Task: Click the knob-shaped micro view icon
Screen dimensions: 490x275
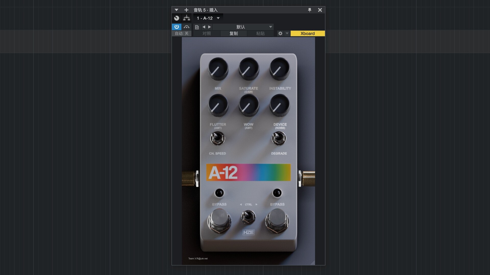Action: point(177,18)
